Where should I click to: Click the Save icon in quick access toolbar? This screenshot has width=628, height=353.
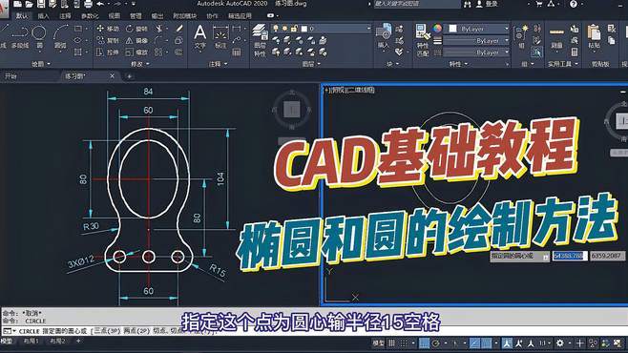(x=41, y=4)
